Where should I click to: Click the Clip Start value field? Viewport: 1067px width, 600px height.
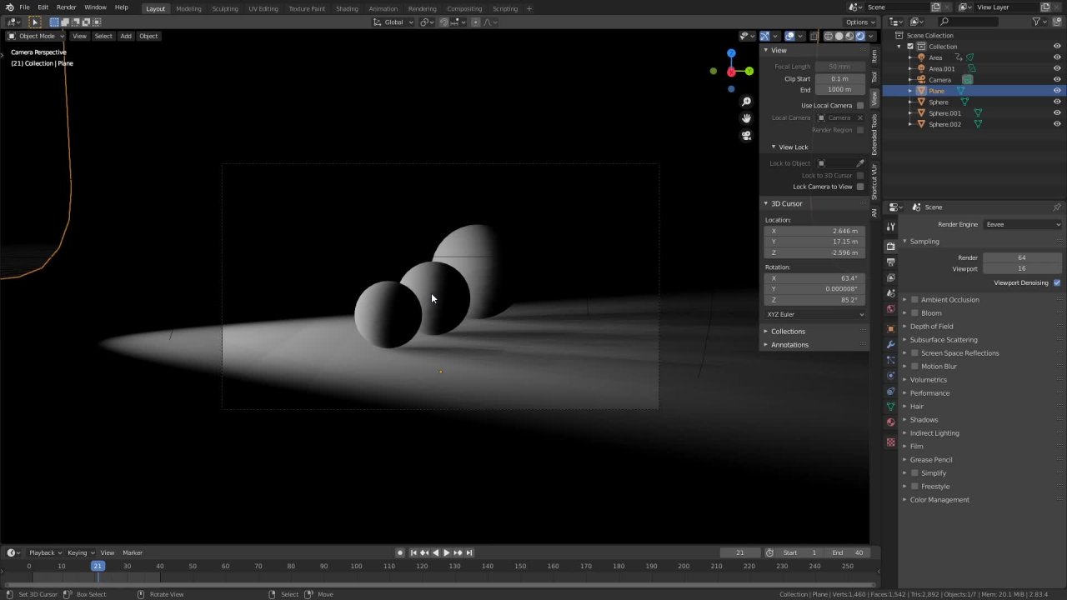click(x=839, y=79)
